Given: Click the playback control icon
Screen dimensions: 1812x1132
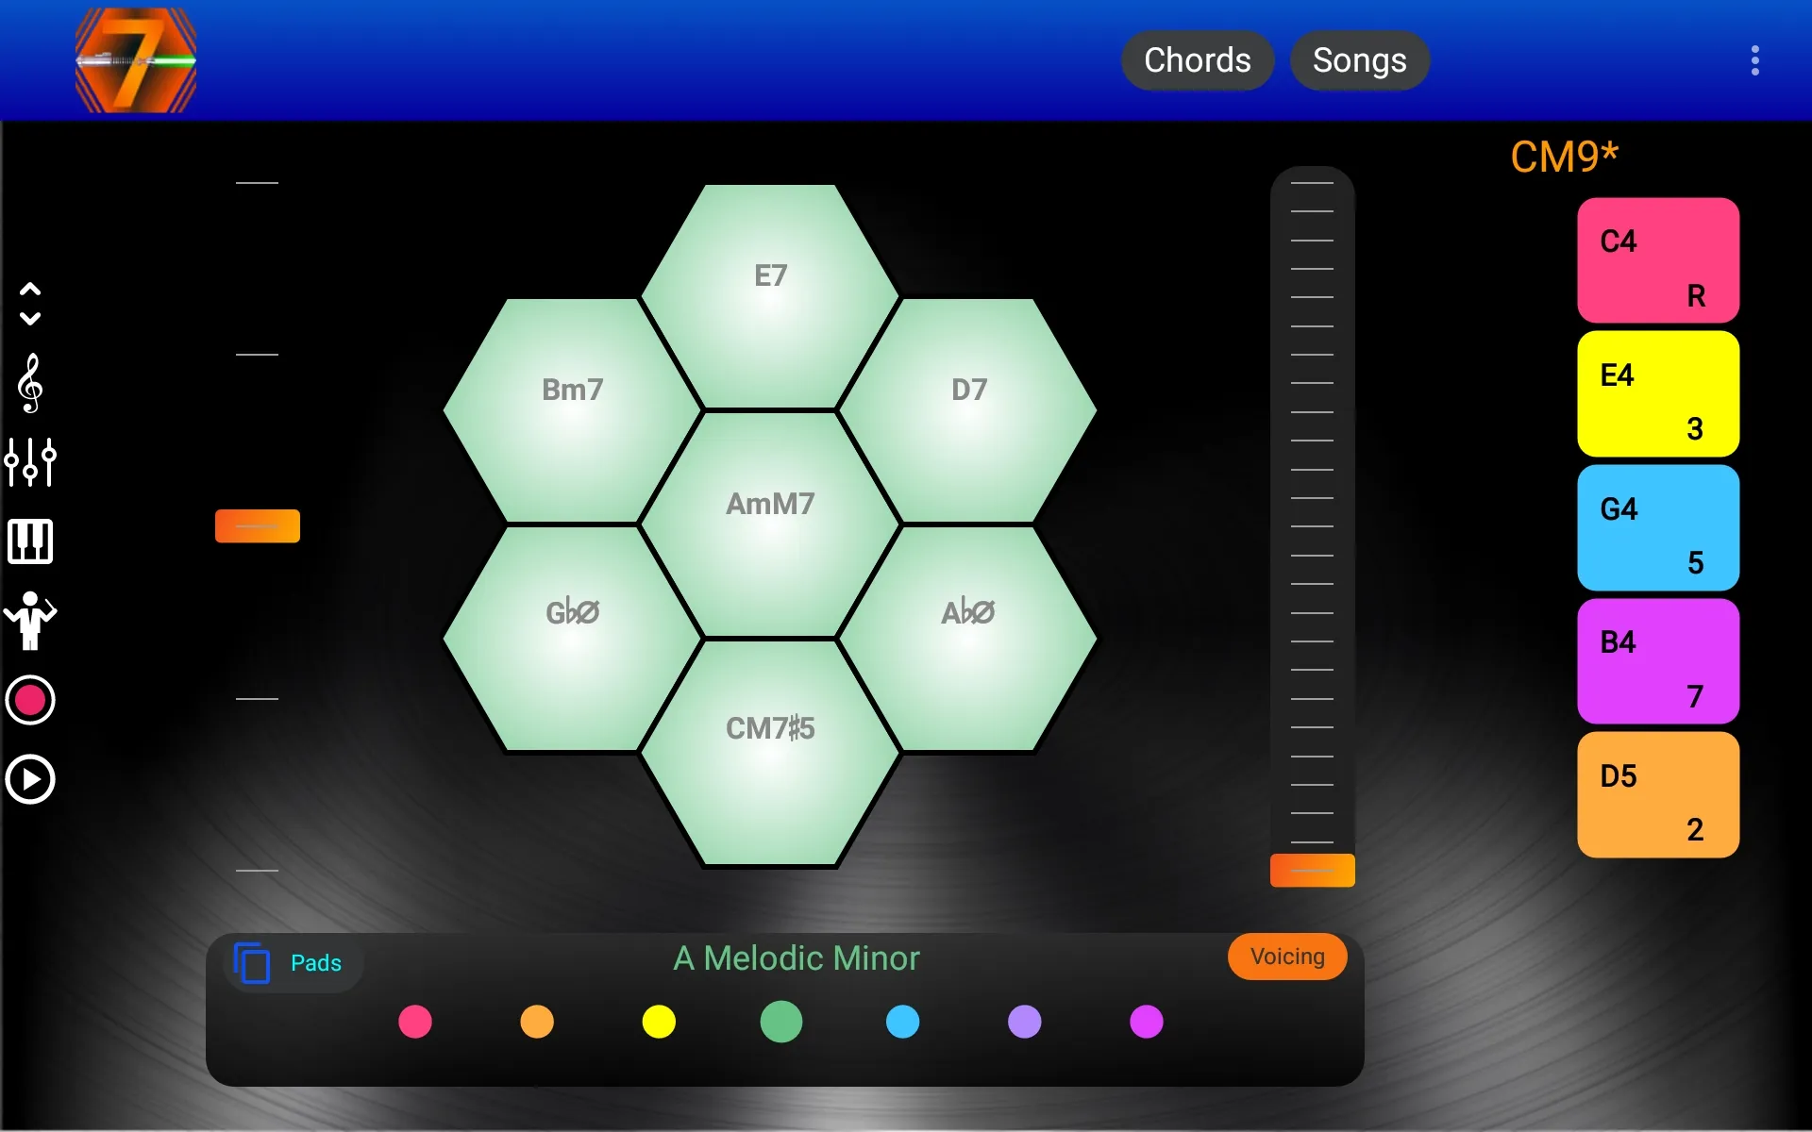Looking at the screenshot, I should tap(33, 778).
